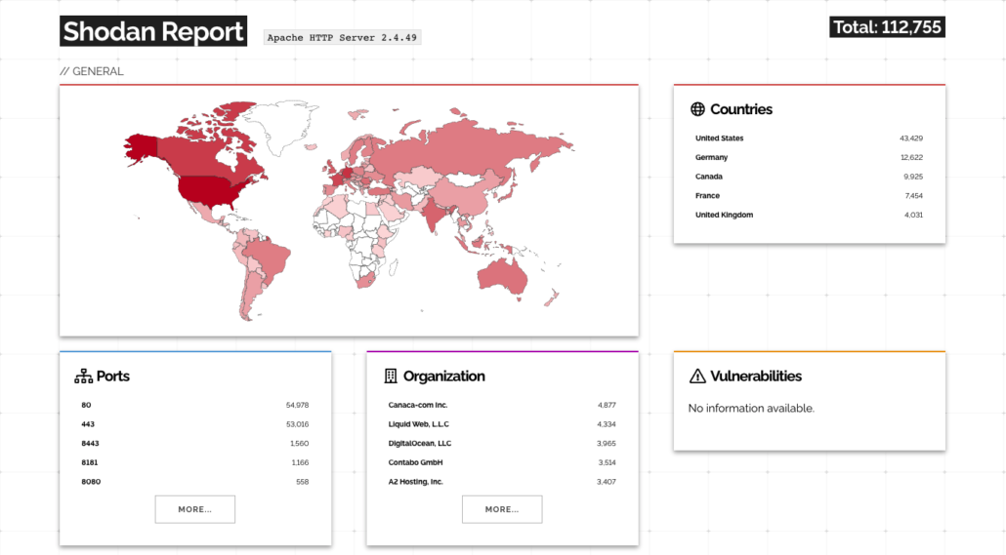The image size is (1006, 555).
Task: Click the 3,407 count for A2 Hosting
Action: [607, 482]
